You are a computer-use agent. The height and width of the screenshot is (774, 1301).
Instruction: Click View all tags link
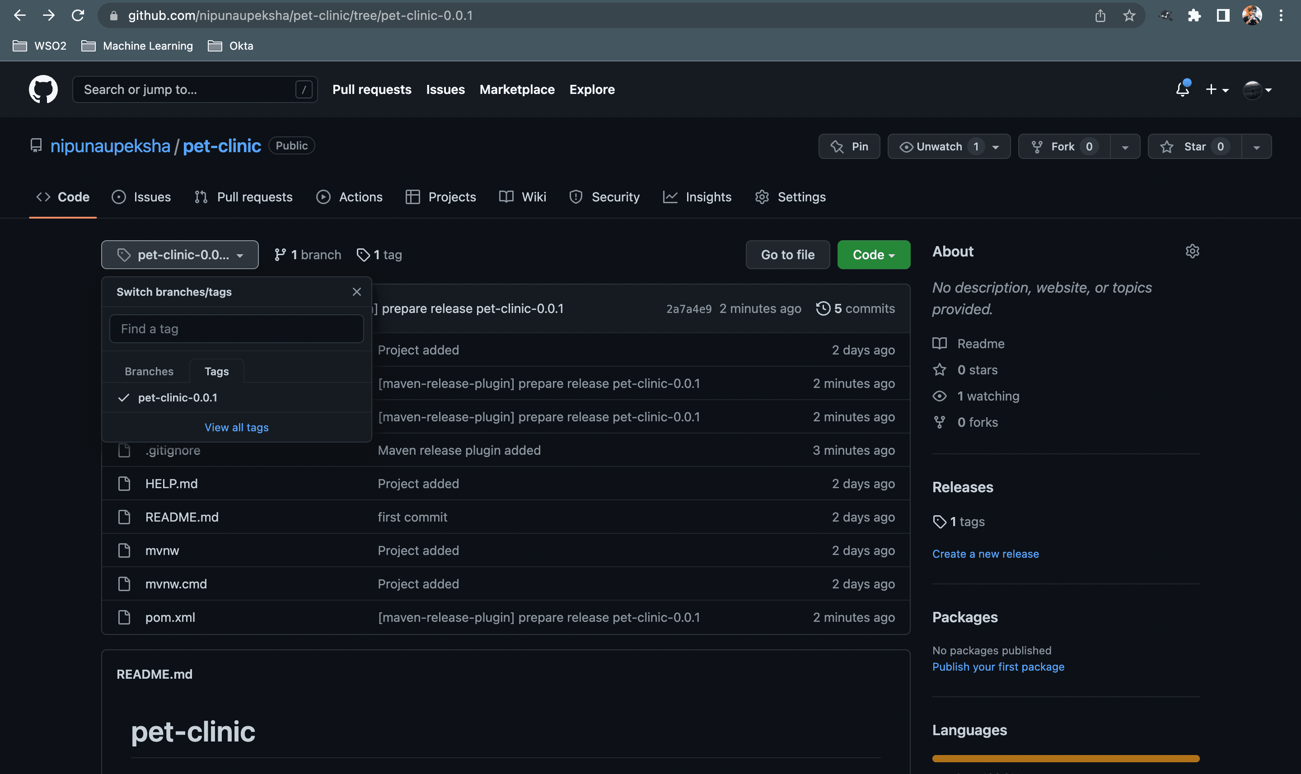pyautogui.click(x=236, y=427)
